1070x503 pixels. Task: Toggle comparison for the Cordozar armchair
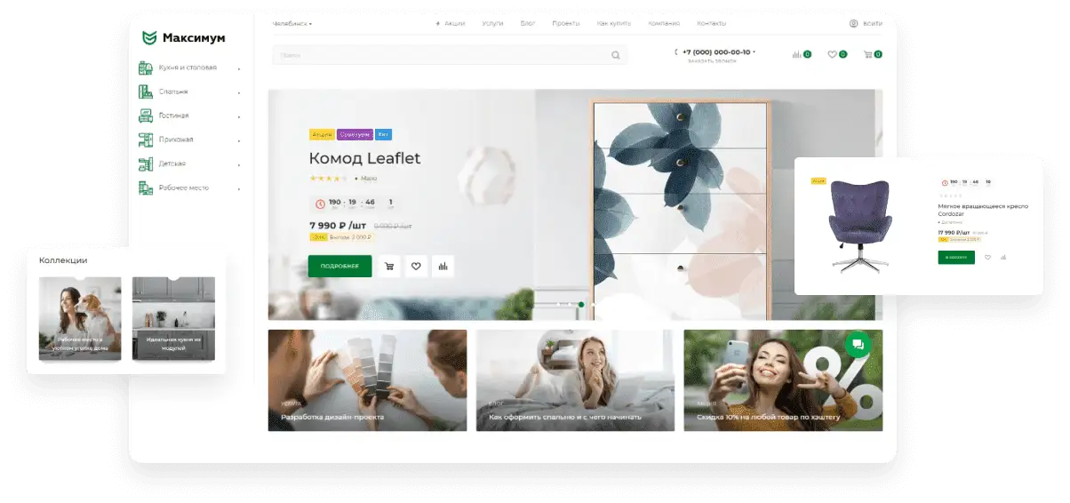pyautogui.click(x=1003, y=258)
